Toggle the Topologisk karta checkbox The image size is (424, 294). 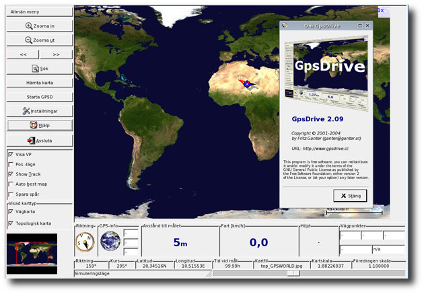click(11, 223)
